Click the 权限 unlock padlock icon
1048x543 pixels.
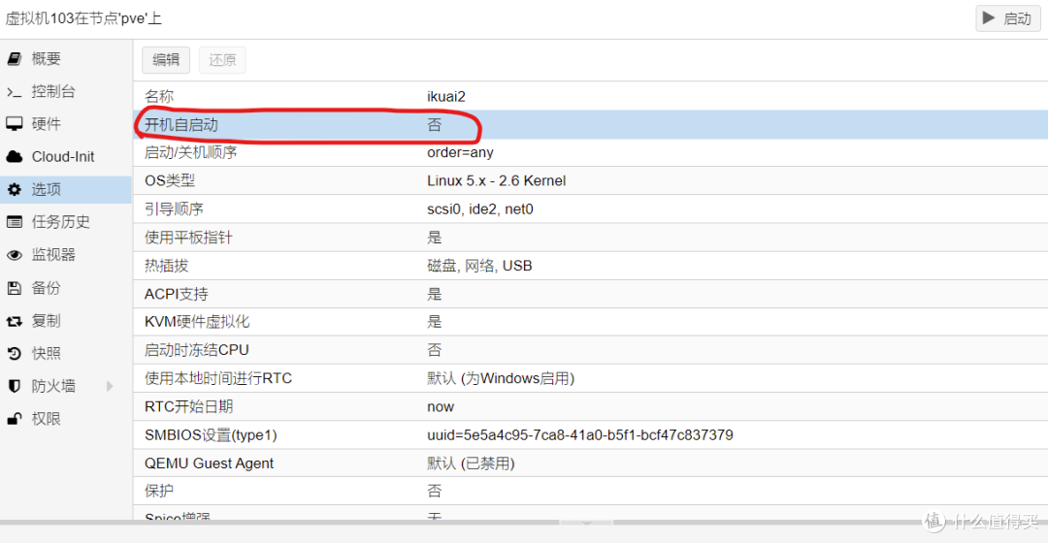tap(14, 419)
